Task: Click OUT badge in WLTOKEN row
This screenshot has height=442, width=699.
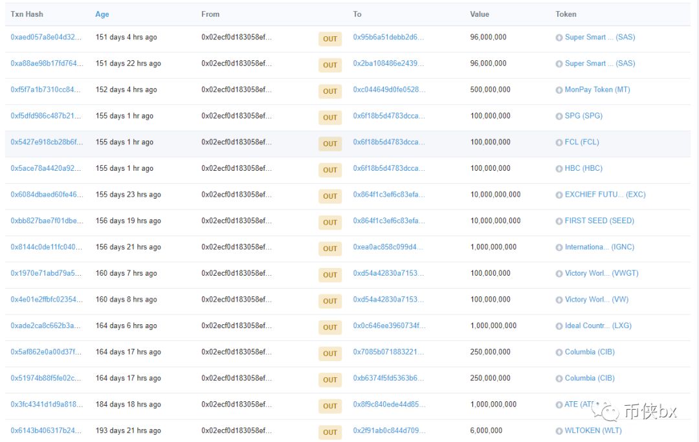Action: [330, 433]
